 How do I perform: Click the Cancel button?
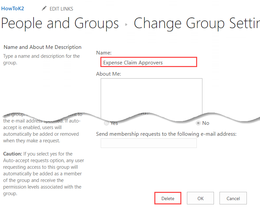tap(233, 198)
